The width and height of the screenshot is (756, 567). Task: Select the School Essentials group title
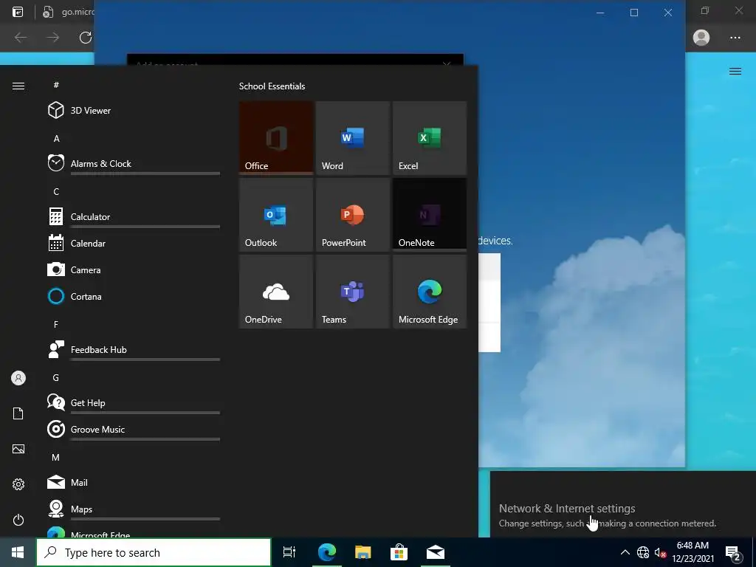click(272, 86)
